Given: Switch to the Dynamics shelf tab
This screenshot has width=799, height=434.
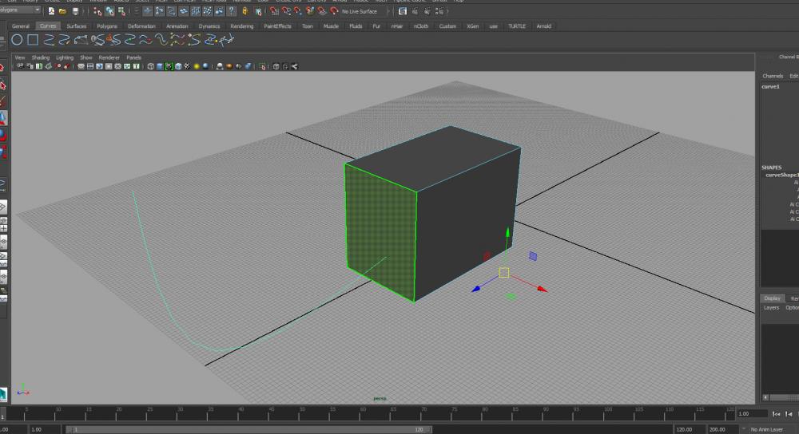Looking at the screenshot, I should click(209, 26).
